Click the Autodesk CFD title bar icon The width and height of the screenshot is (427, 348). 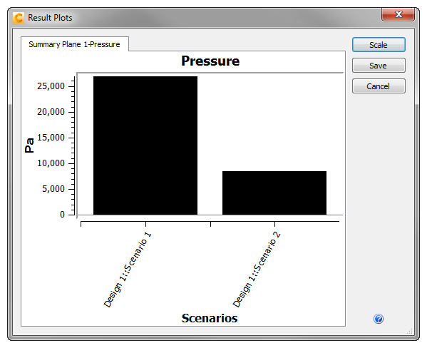click(x=19, y=18)
